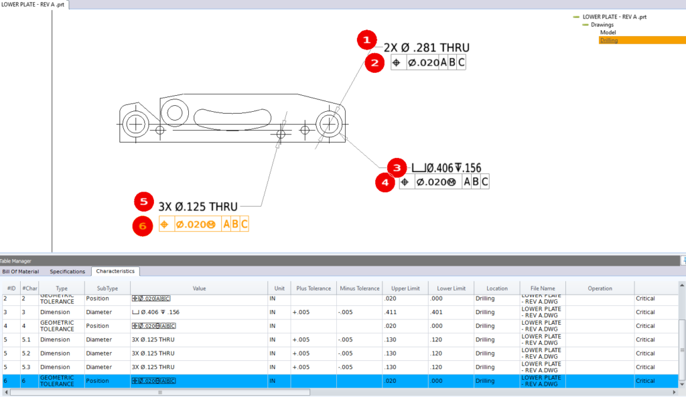Viewport: 686px width, 397px height.
Task: Select balloon 5 on the 3X Ø.125 THRU dimension
Action: [145, 201]
